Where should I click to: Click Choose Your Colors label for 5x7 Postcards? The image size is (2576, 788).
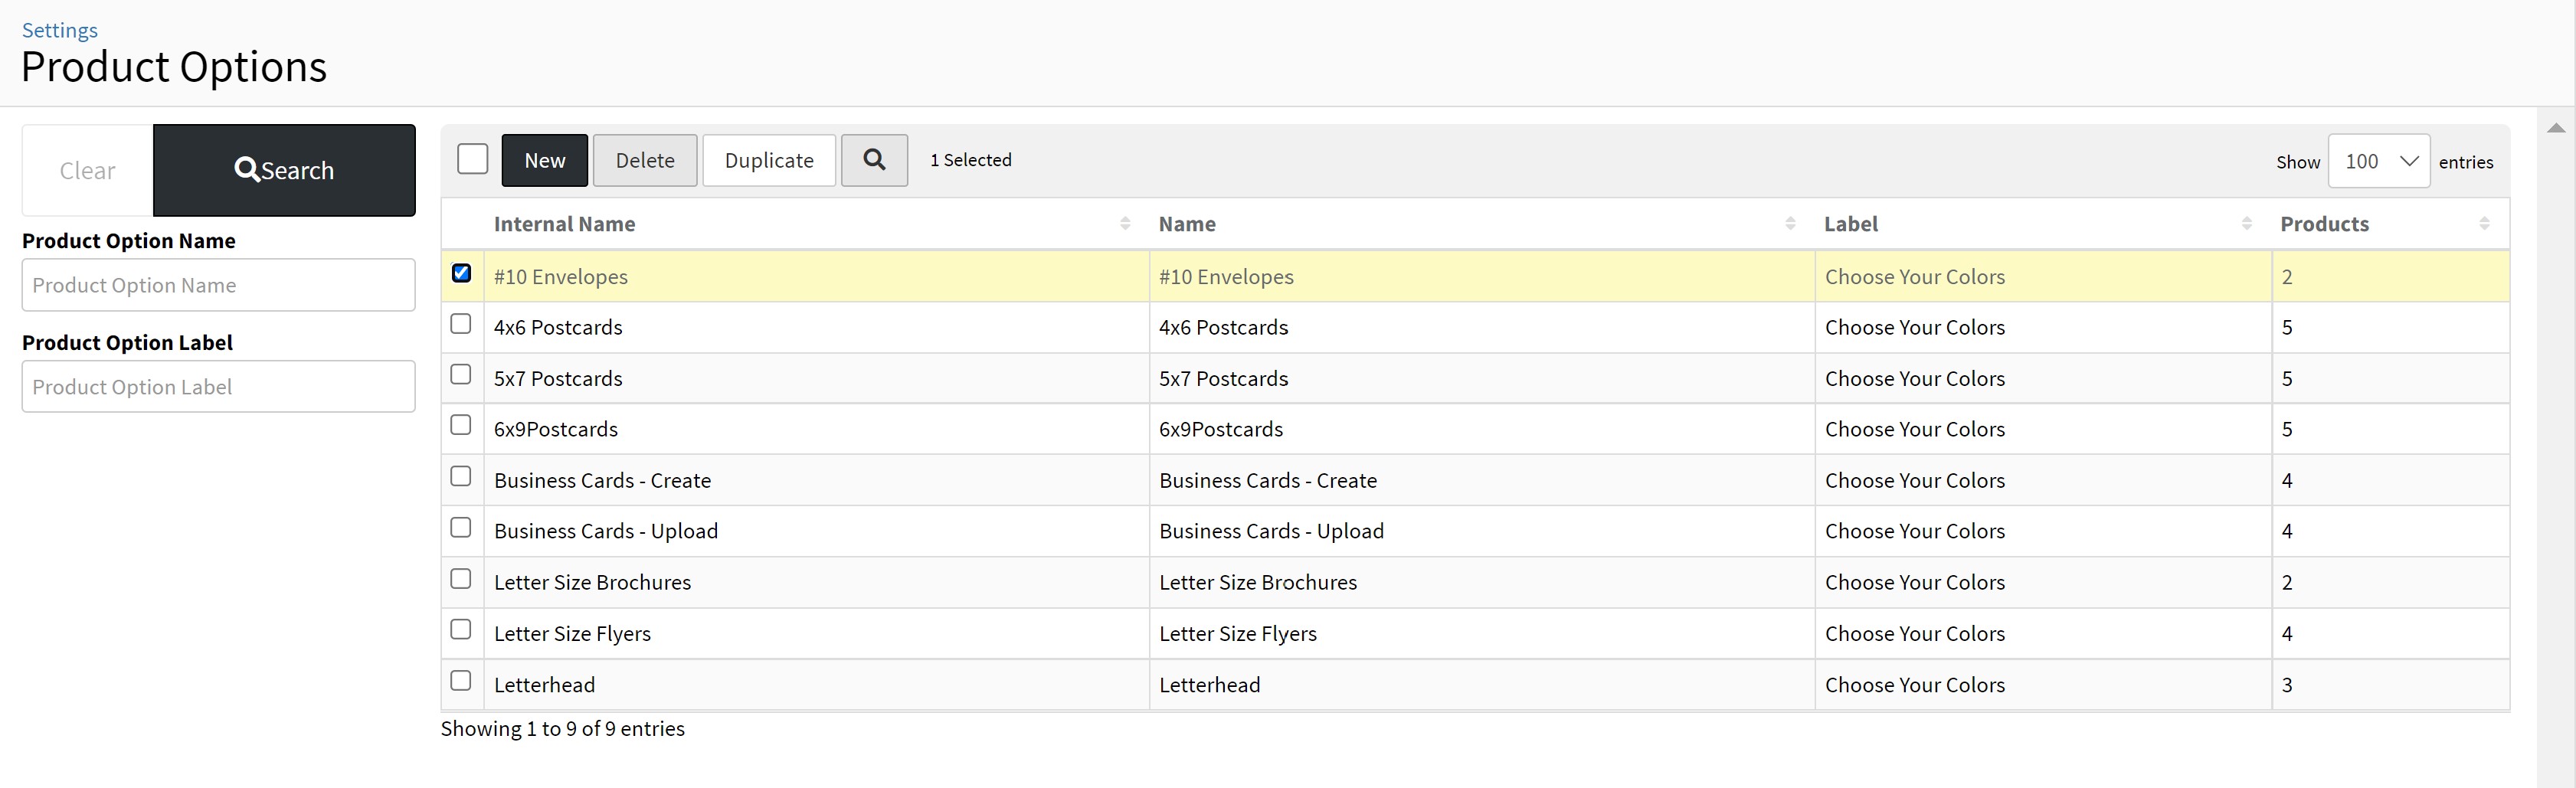pyautogui.click(x=1915, y=378)
